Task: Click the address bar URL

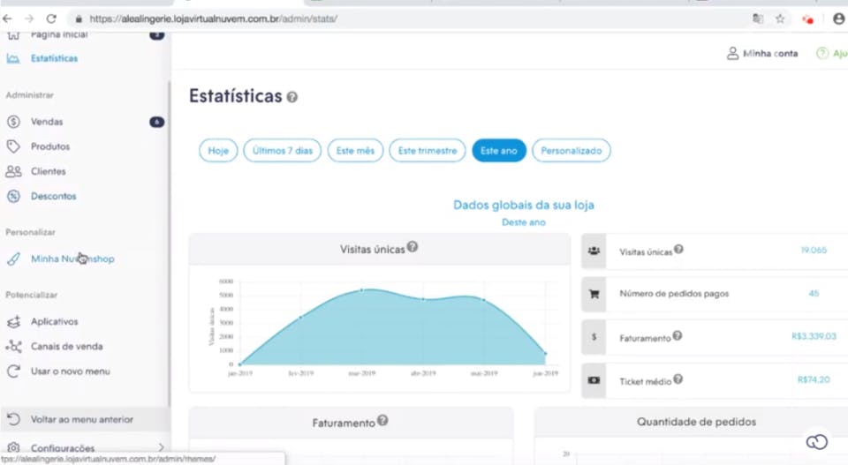Action: click(x=213, y=19)
